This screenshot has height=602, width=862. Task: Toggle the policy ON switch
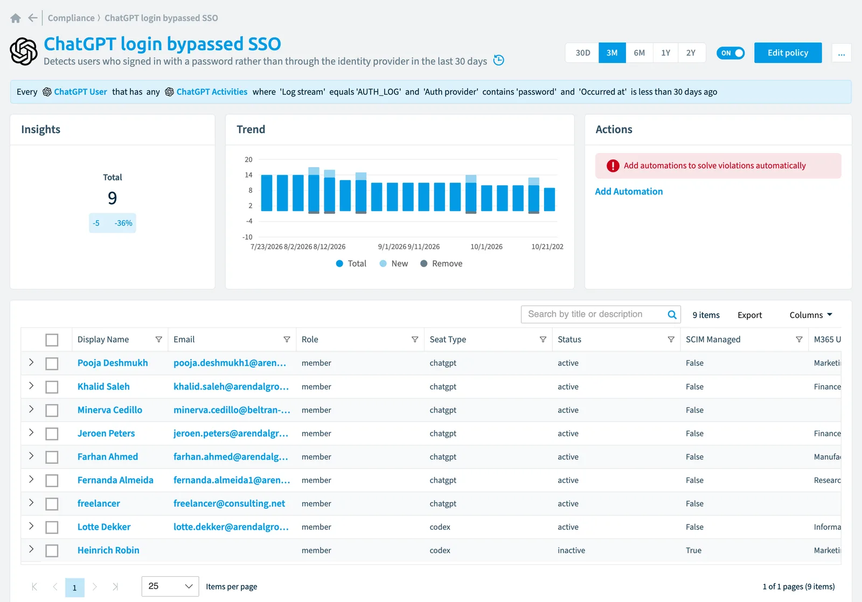[731, 53]
